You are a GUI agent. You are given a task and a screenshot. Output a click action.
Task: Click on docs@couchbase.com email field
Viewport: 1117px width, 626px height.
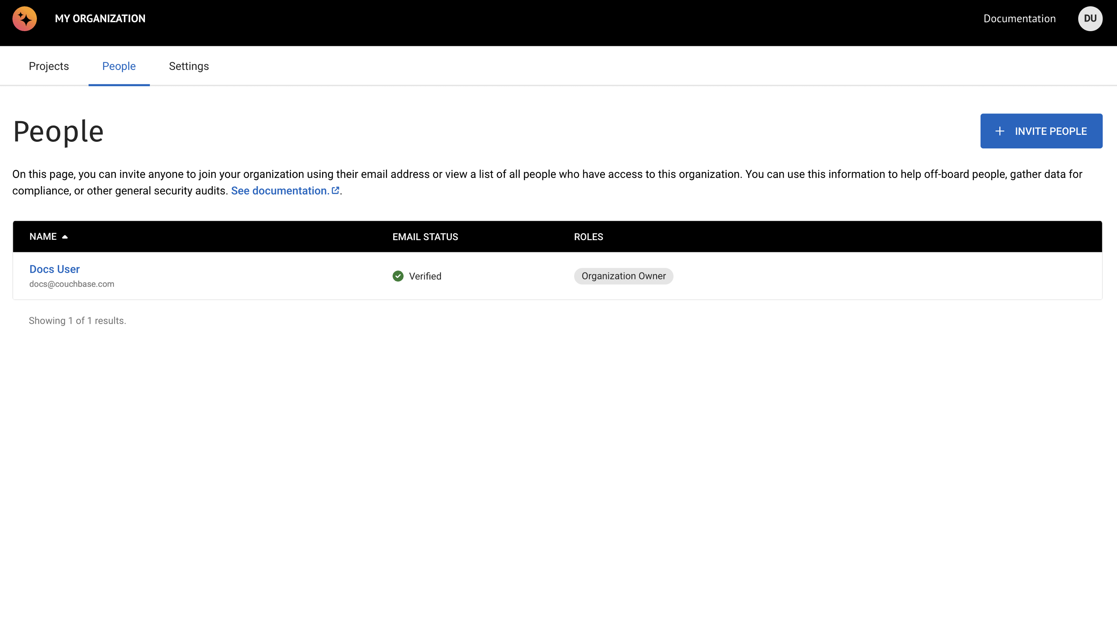[x=71, y=283]
